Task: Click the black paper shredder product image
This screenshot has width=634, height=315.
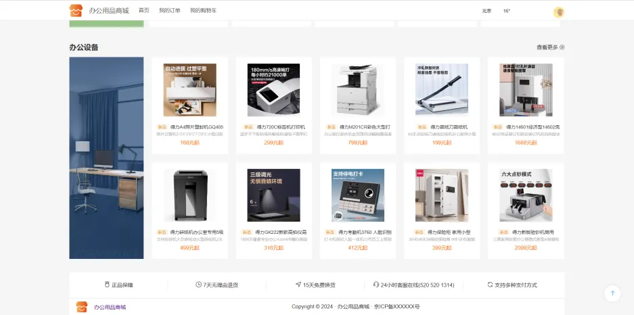Action: [x=189, y=195]
